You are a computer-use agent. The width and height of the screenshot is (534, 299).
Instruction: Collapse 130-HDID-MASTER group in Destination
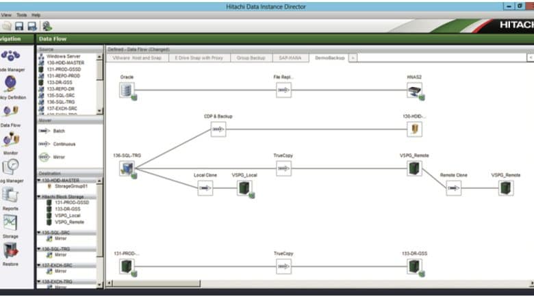point(39,180)
